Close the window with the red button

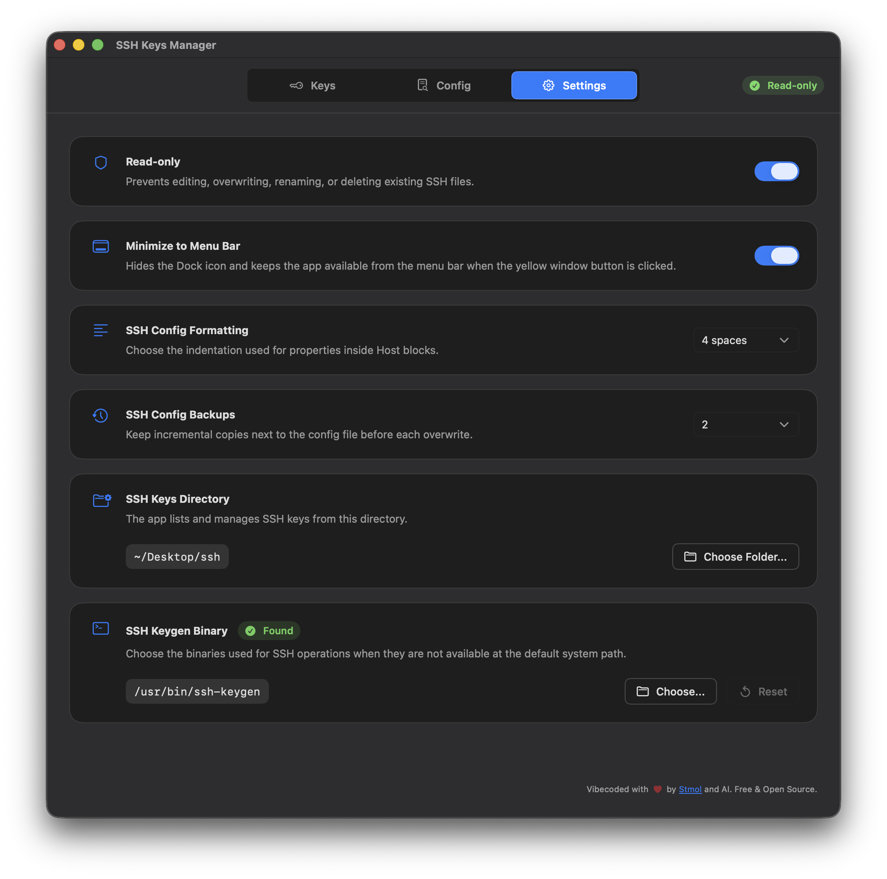coord(60,45)
